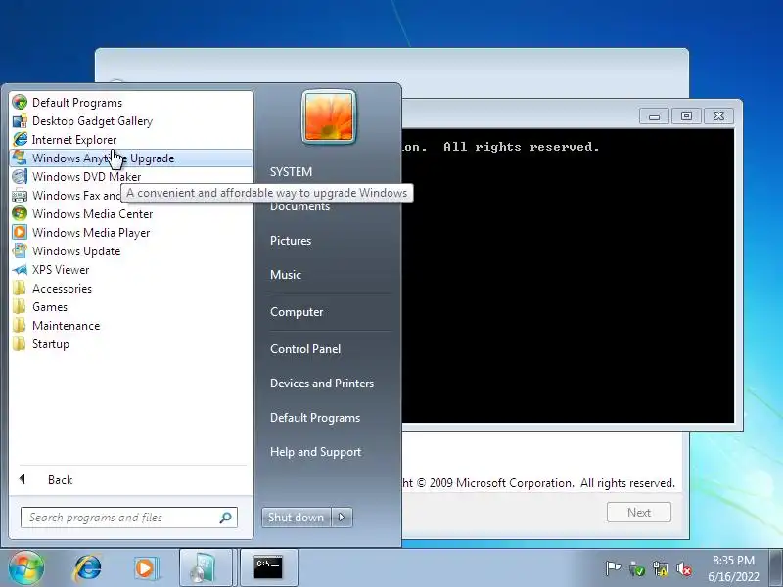This screenshot has width=783, height=587.
Task: Click 'All rights reserved.' text in Command Prompt
Action: 522,147
